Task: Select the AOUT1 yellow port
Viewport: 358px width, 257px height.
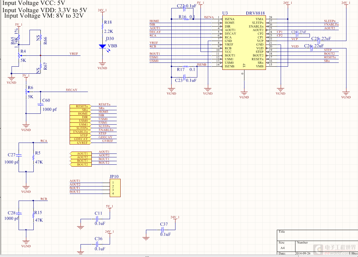Action: (x=81, y=154)
